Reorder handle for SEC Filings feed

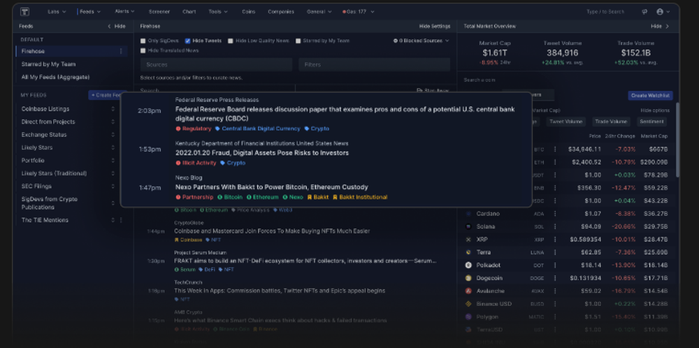[x=113, y=187]
